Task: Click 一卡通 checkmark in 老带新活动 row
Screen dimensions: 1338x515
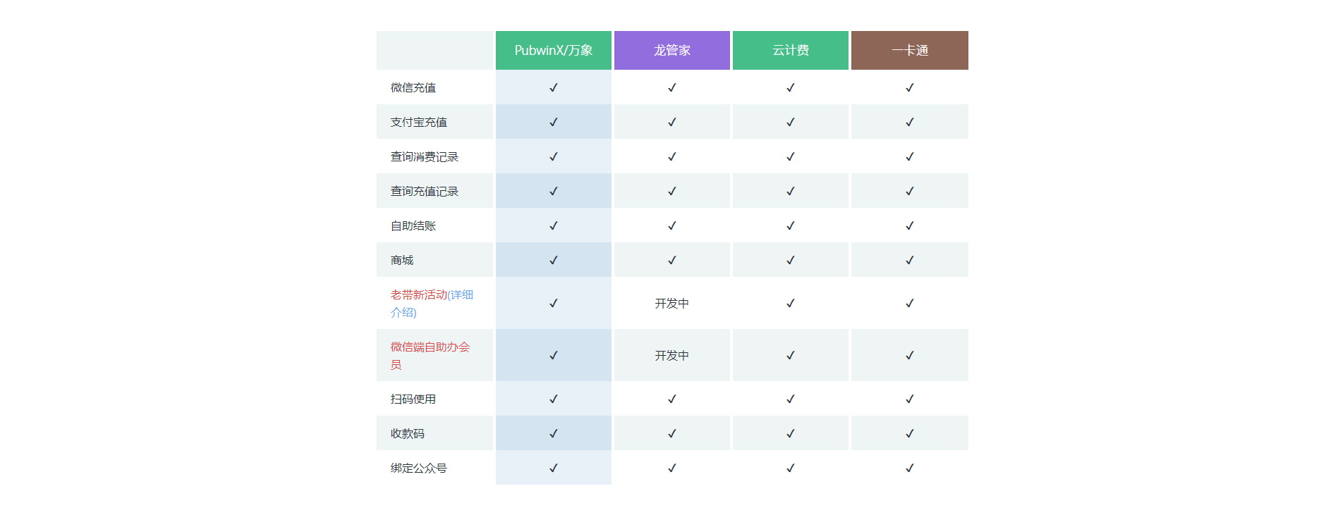Action: click(x=910, y=303)
